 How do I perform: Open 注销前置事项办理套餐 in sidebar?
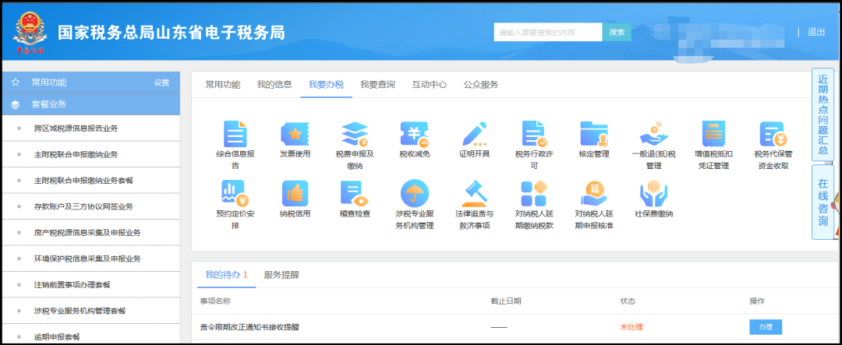(72, 285)
